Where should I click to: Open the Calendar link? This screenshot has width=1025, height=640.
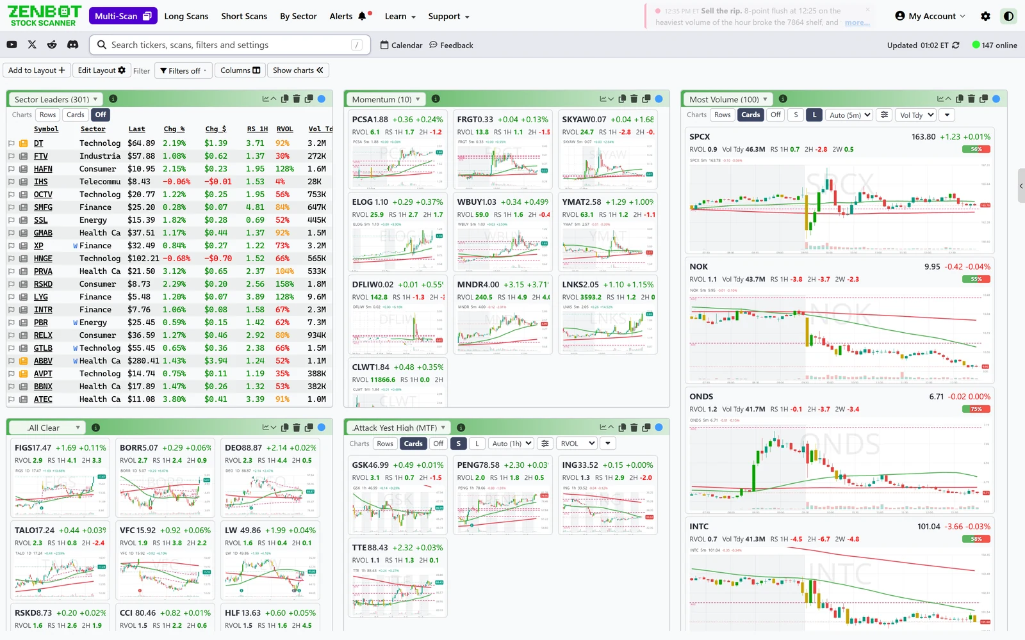point(402,45)
